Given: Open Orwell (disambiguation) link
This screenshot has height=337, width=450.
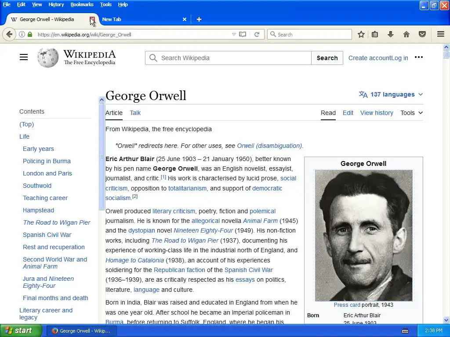Looking at the screenshot, I should (269, 146).
